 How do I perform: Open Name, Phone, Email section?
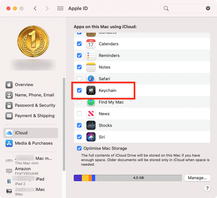pos(32,95)
